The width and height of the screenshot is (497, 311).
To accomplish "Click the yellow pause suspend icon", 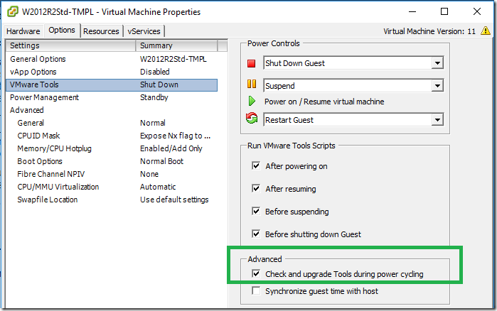I will click(252, 84).
